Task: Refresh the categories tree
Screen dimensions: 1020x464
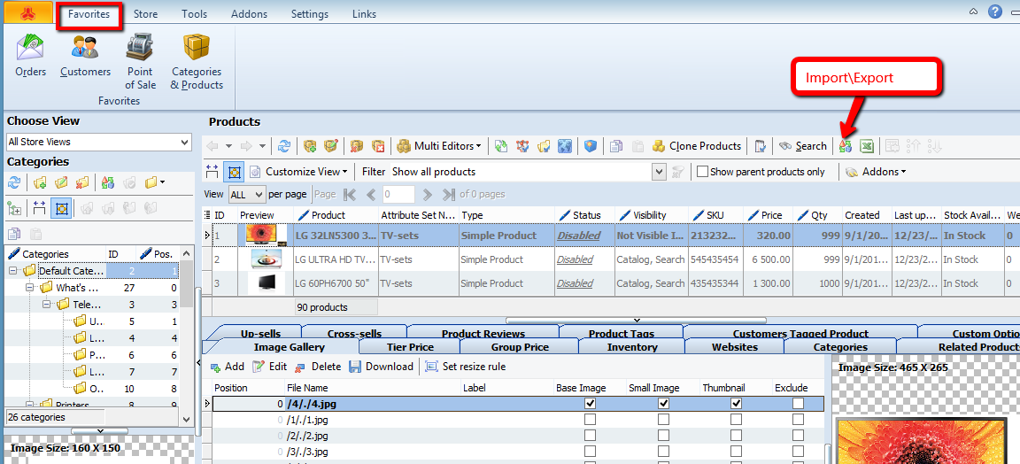Action: (x=14, y=182)
